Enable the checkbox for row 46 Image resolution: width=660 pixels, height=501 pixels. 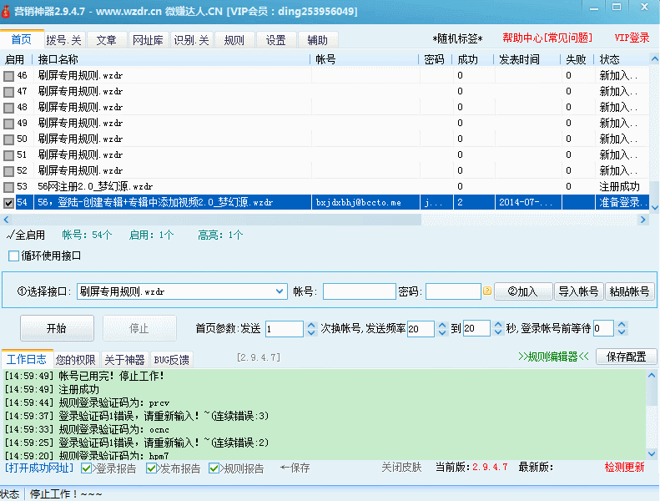point(8,76)
